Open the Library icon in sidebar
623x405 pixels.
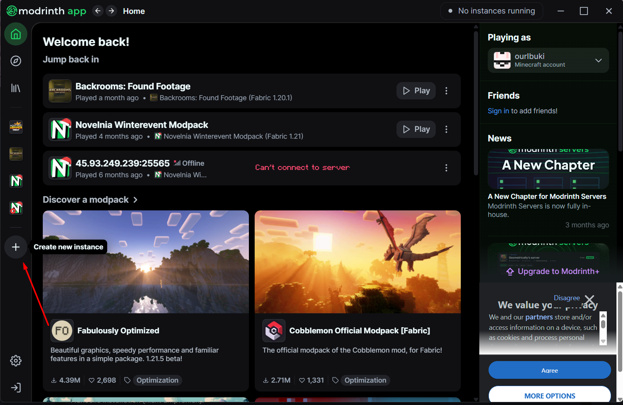[x=16, y=88]
